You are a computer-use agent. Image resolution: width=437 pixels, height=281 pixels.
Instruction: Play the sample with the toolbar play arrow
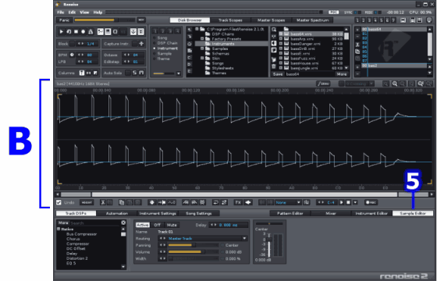(x=342, y=202)
